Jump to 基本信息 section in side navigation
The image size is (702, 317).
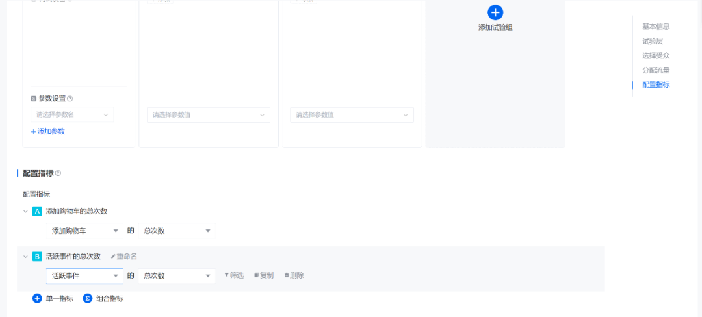click(656, 27)
